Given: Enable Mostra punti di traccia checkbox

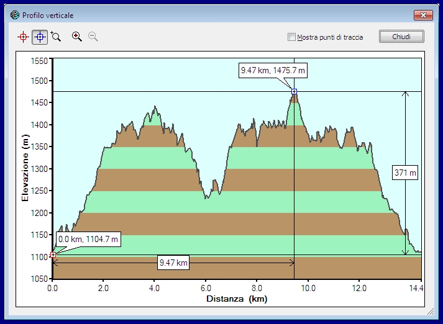Looking at the screenshot, I should [291, 37].
